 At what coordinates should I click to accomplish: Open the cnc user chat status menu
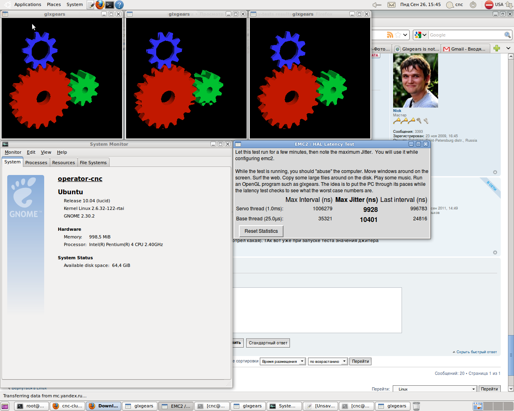(455, 5)
